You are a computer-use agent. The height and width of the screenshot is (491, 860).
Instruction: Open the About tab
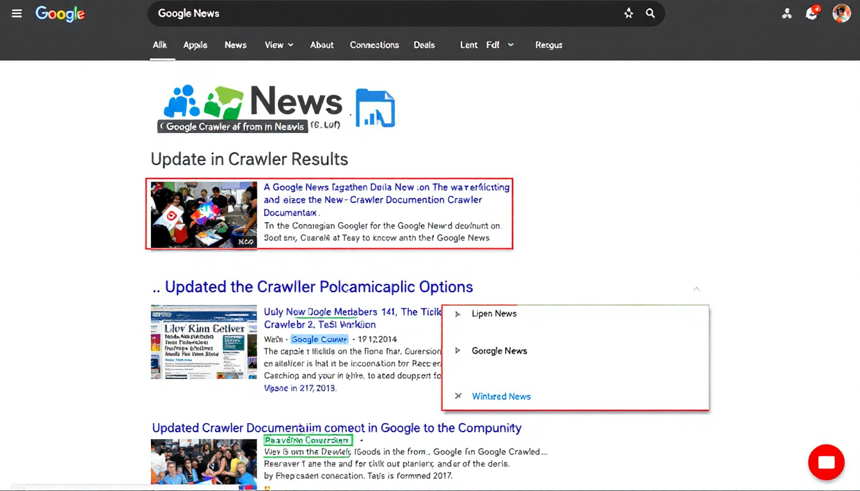[x=322, y=45]
